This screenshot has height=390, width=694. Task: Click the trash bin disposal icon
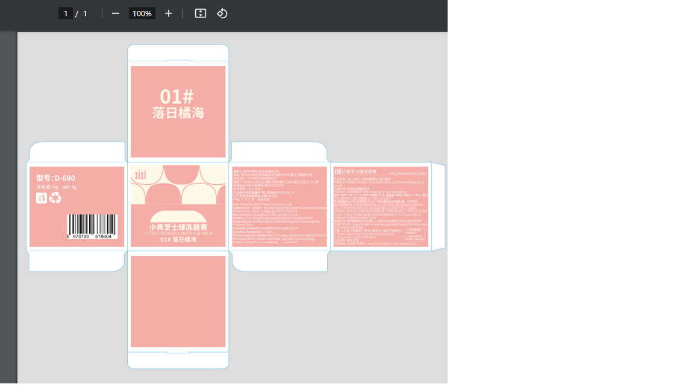tap(41, 197)
